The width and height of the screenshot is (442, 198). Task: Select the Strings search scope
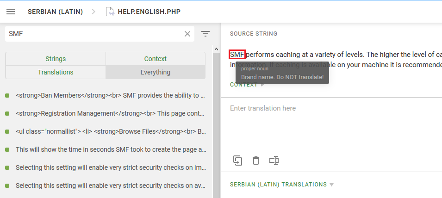pyautogui.click(x=56, y=59)
